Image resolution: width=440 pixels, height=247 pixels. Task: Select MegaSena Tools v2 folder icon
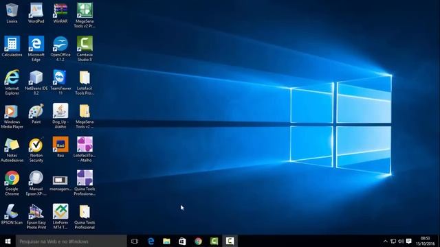(85, 111)
